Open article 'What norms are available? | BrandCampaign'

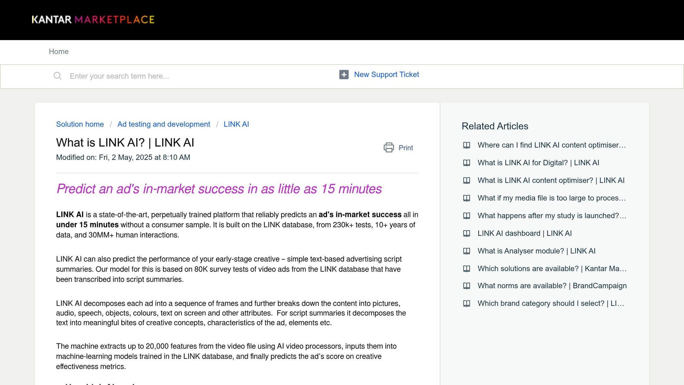coord(552,286)
